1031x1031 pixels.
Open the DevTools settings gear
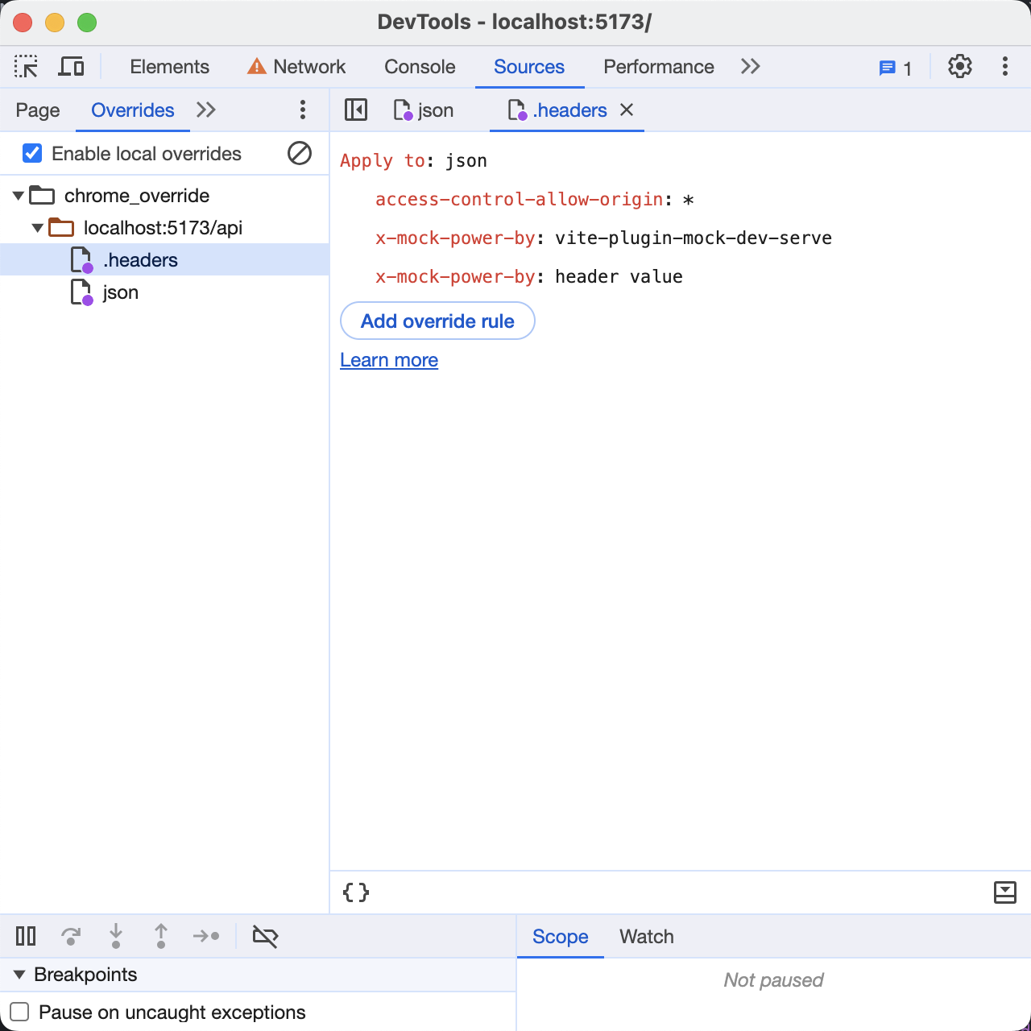(x=960, y=66)
